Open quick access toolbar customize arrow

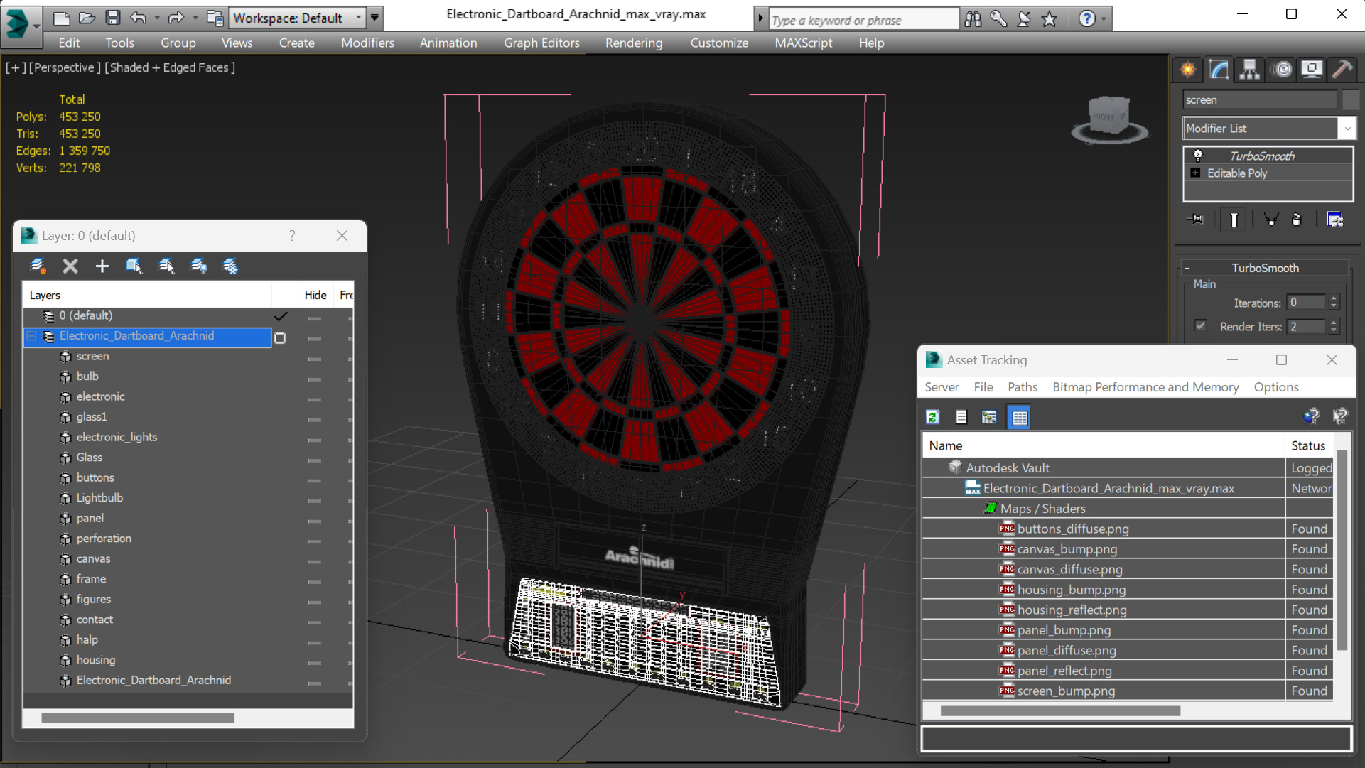374,18
